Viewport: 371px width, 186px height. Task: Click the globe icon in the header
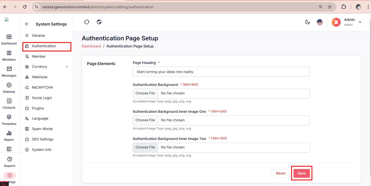tap(99, 22)
